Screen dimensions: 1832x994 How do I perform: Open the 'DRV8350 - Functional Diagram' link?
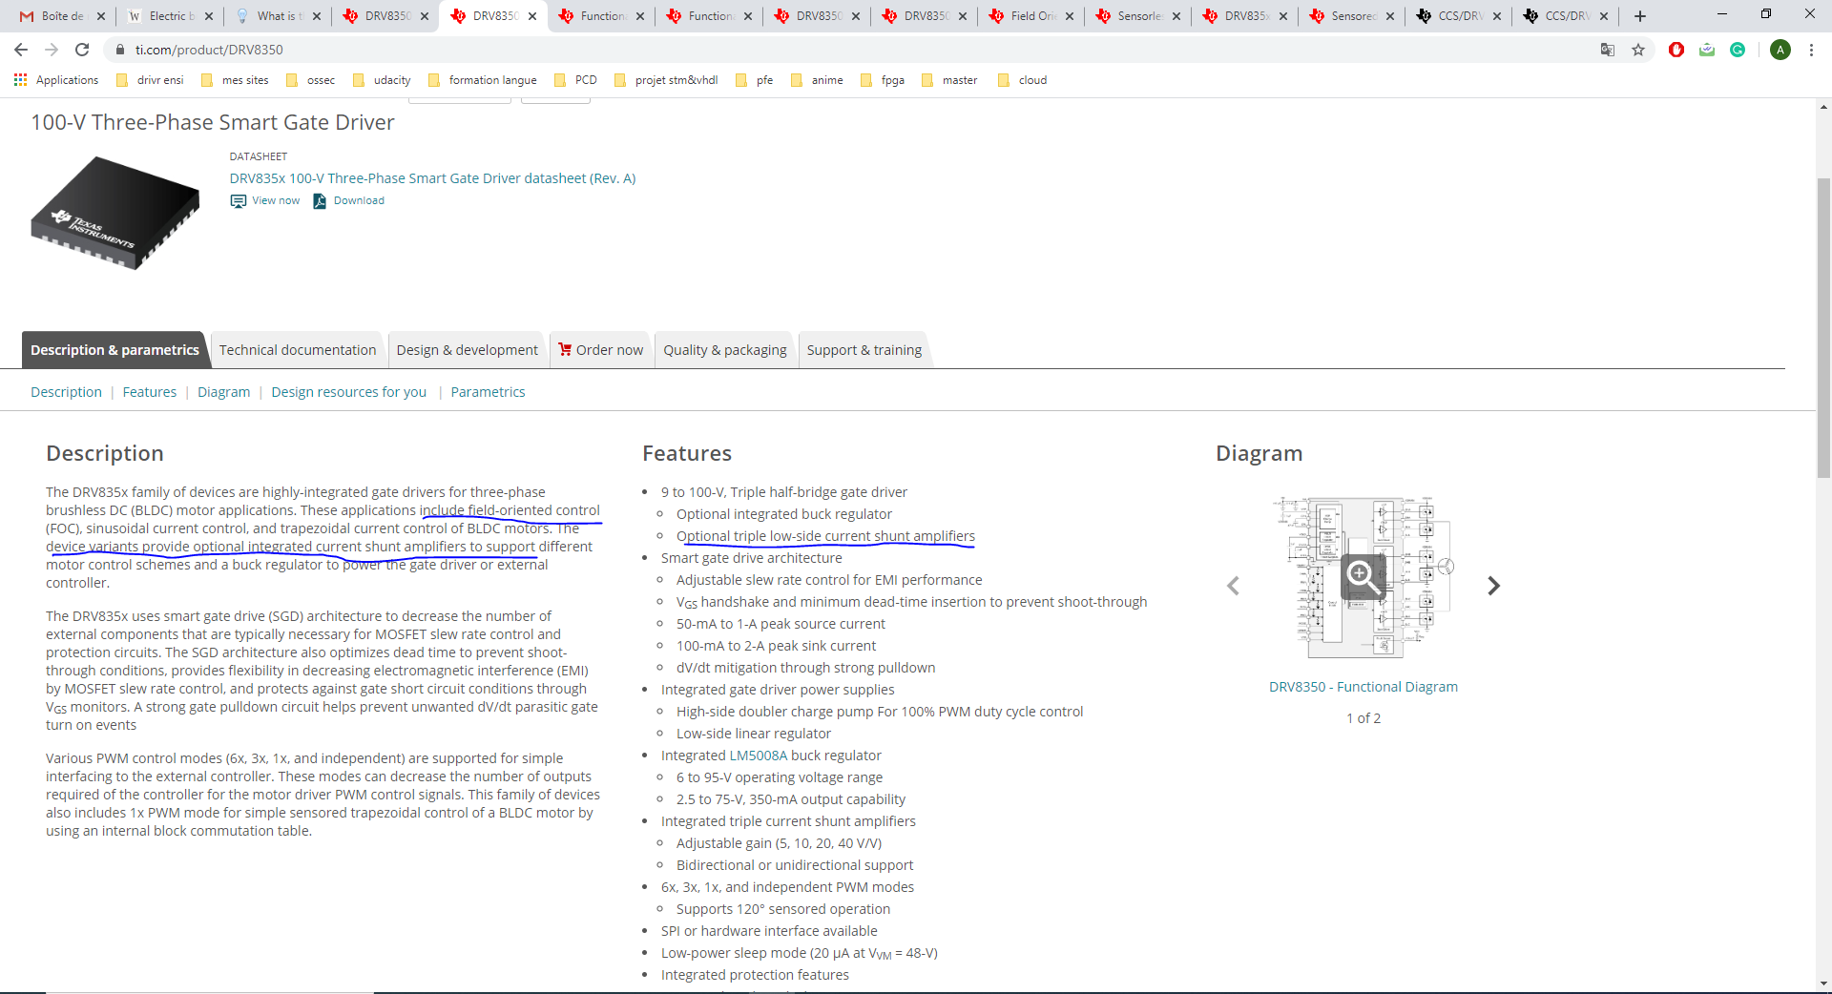pyautogui.click(x=1364, y=687)
